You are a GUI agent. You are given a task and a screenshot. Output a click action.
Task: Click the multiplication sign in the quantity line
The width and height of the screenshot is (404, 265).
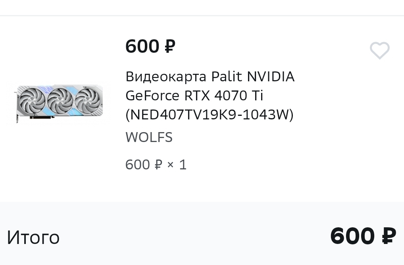pyautogui.click(x=171, y=165)
